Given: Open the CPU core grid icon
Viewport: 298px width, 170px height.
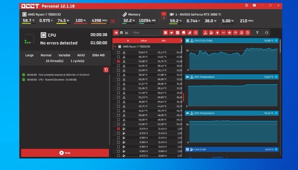Looking at the screenshot, I should tap(113, 21).
